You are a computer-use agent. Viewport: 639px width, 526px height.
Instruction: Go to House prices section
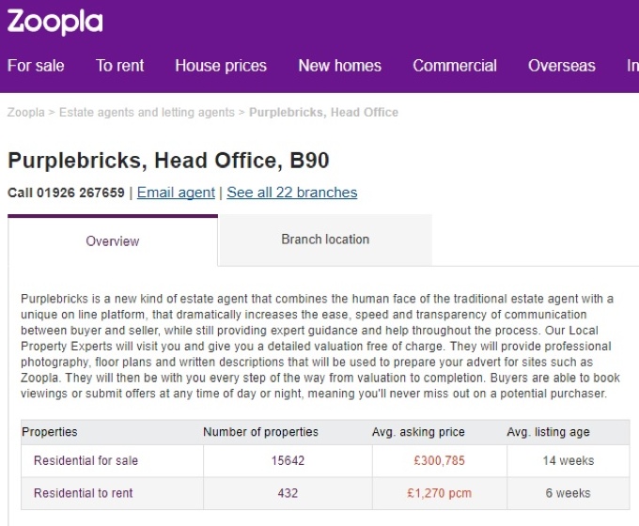click(x=221, y=66)
